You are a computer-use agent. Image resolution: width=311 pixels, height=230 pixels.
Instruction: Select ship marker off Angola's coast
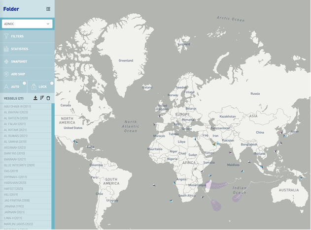pyautogui.click(x=174, y=183)
